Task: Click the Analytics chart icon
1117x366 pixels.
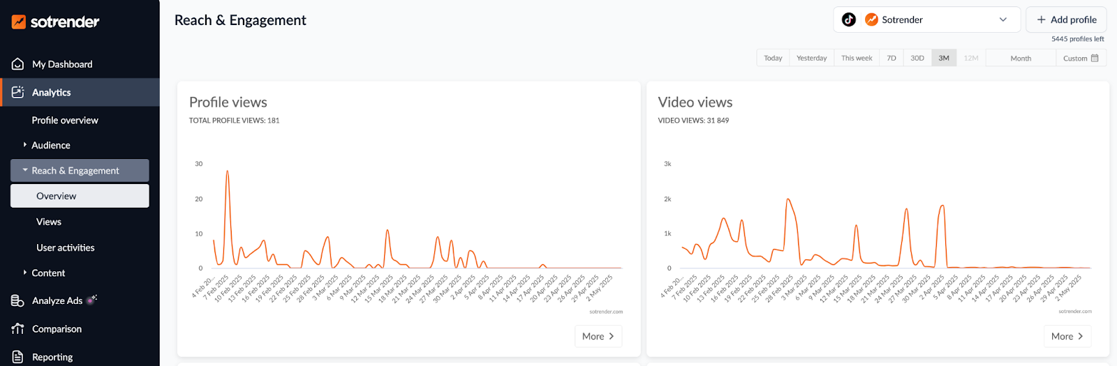Action: [x=18, y=92]
